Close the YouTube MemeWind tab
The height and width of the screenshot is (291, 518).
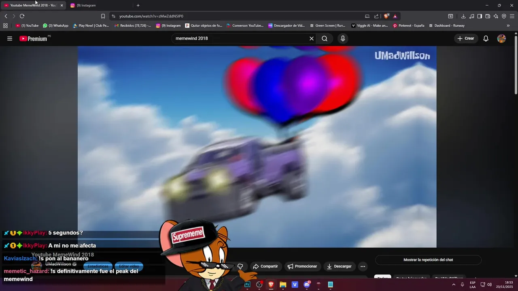[x=62, y=5]
